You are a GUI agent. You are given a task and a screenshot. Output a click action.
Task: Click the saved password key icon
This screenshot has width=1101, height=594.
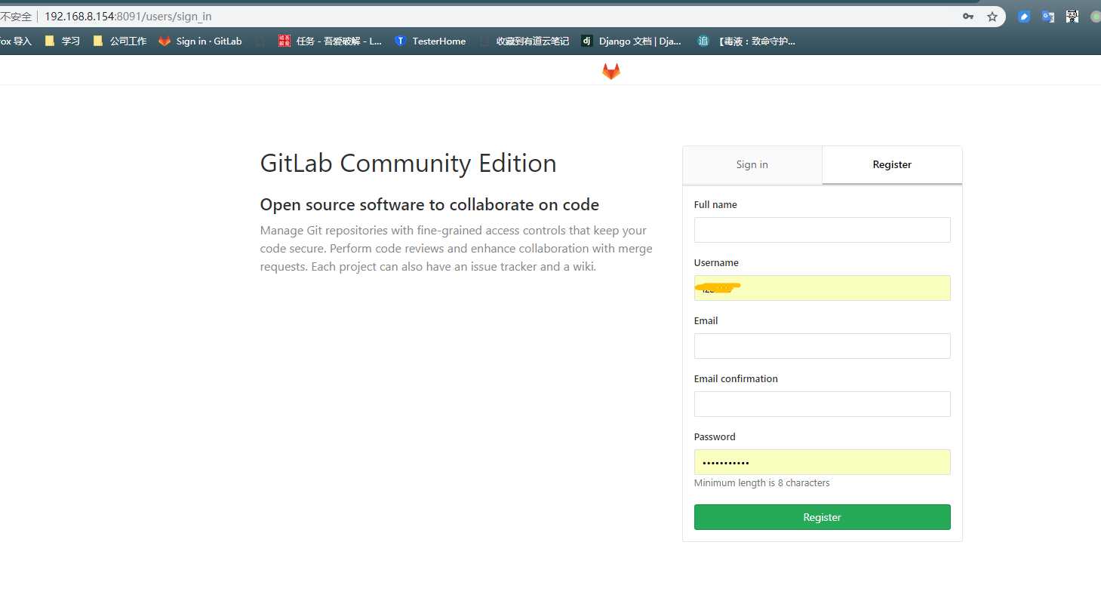click(968, 16)
